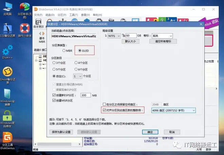
Task: Open the 此电脑 desktop icon
Action: tap(7, 8)
